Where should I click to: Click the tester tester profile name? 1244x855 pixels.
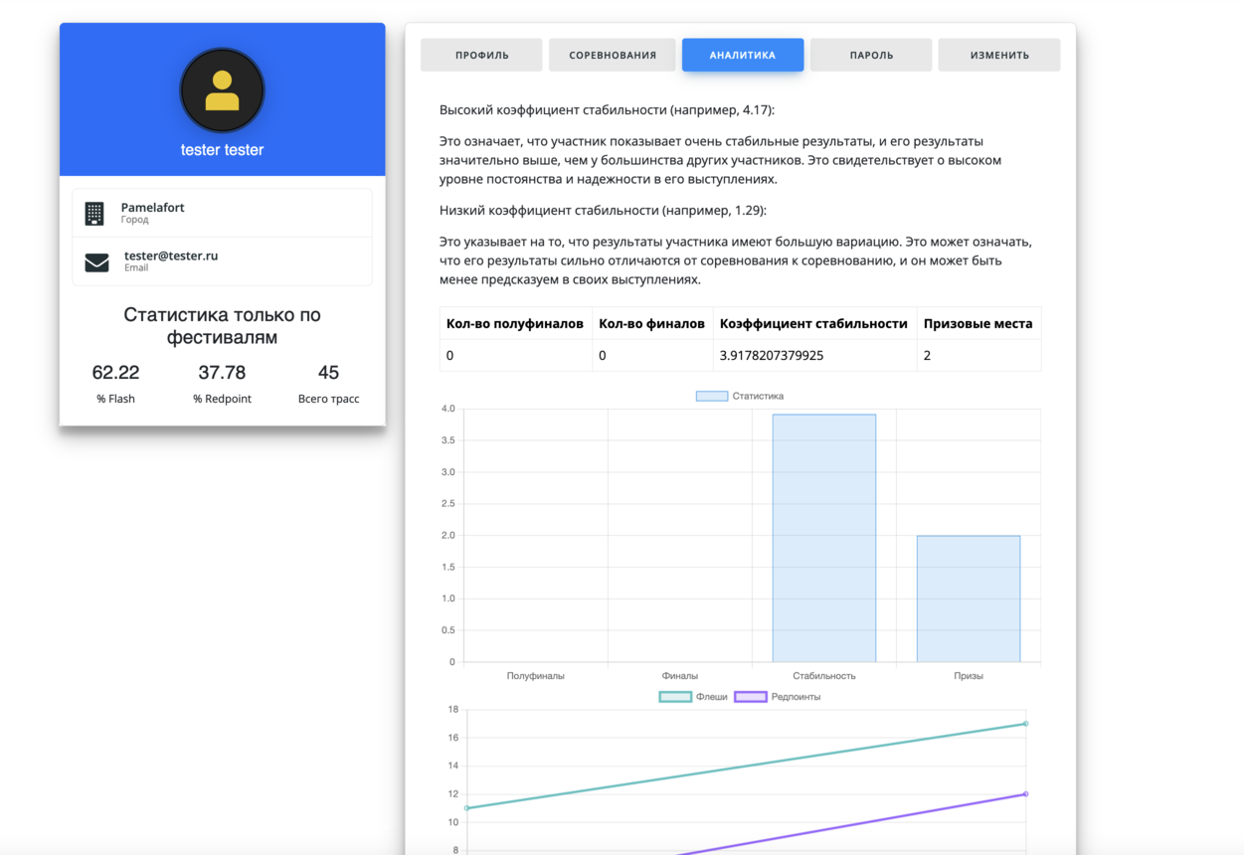click(x=222, y=150)
